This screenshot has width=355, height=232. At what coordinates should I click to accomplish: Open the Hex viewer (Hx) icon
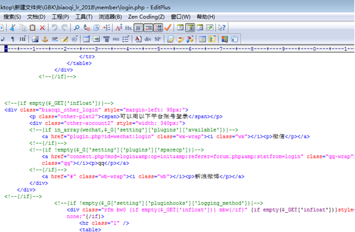pyautogui.click(x=128, y=27)
